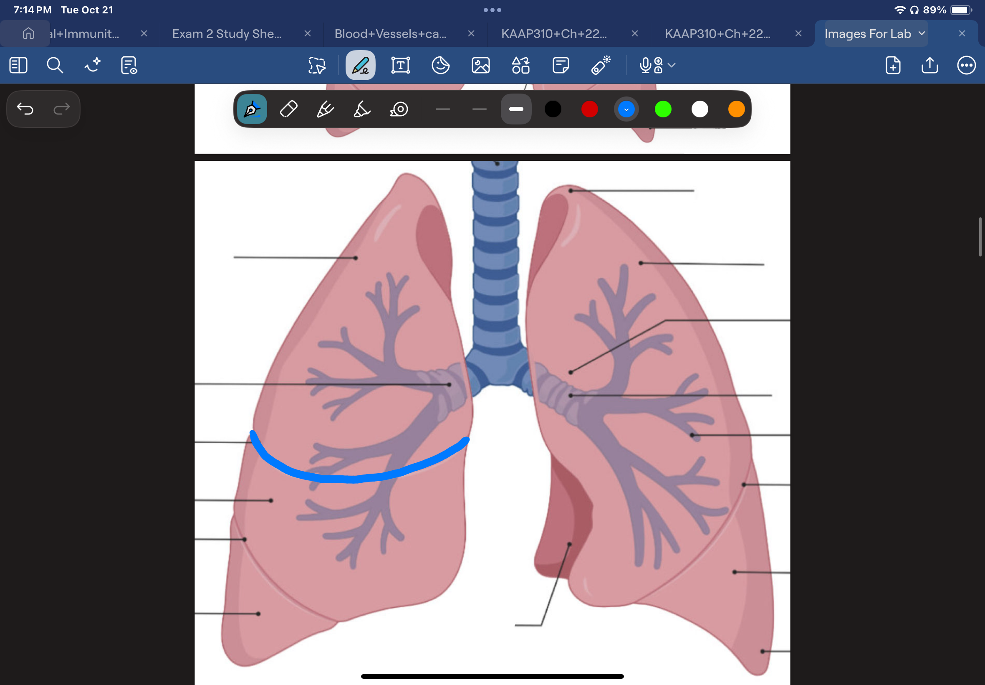Select the Shapes tool

tap(520, 65)
